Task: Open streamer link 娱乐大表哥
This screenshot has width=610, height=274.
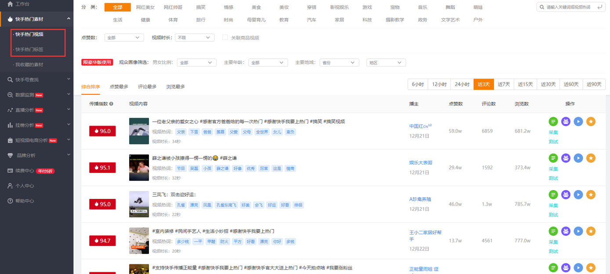Action: click(421, 163)
